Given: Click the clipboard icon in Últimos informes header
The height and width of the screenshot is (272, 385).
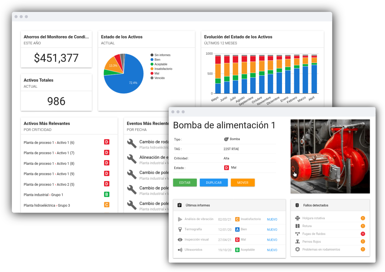Looking at the screenshot, I should click(180, 205).
